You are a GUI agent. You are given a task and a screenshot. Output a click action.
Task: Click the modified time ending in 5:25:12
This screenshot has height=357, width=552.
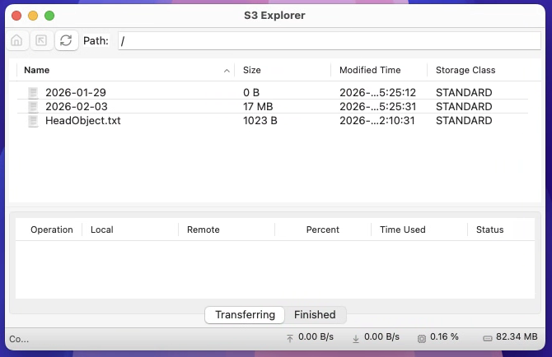[x=377, y=92]
